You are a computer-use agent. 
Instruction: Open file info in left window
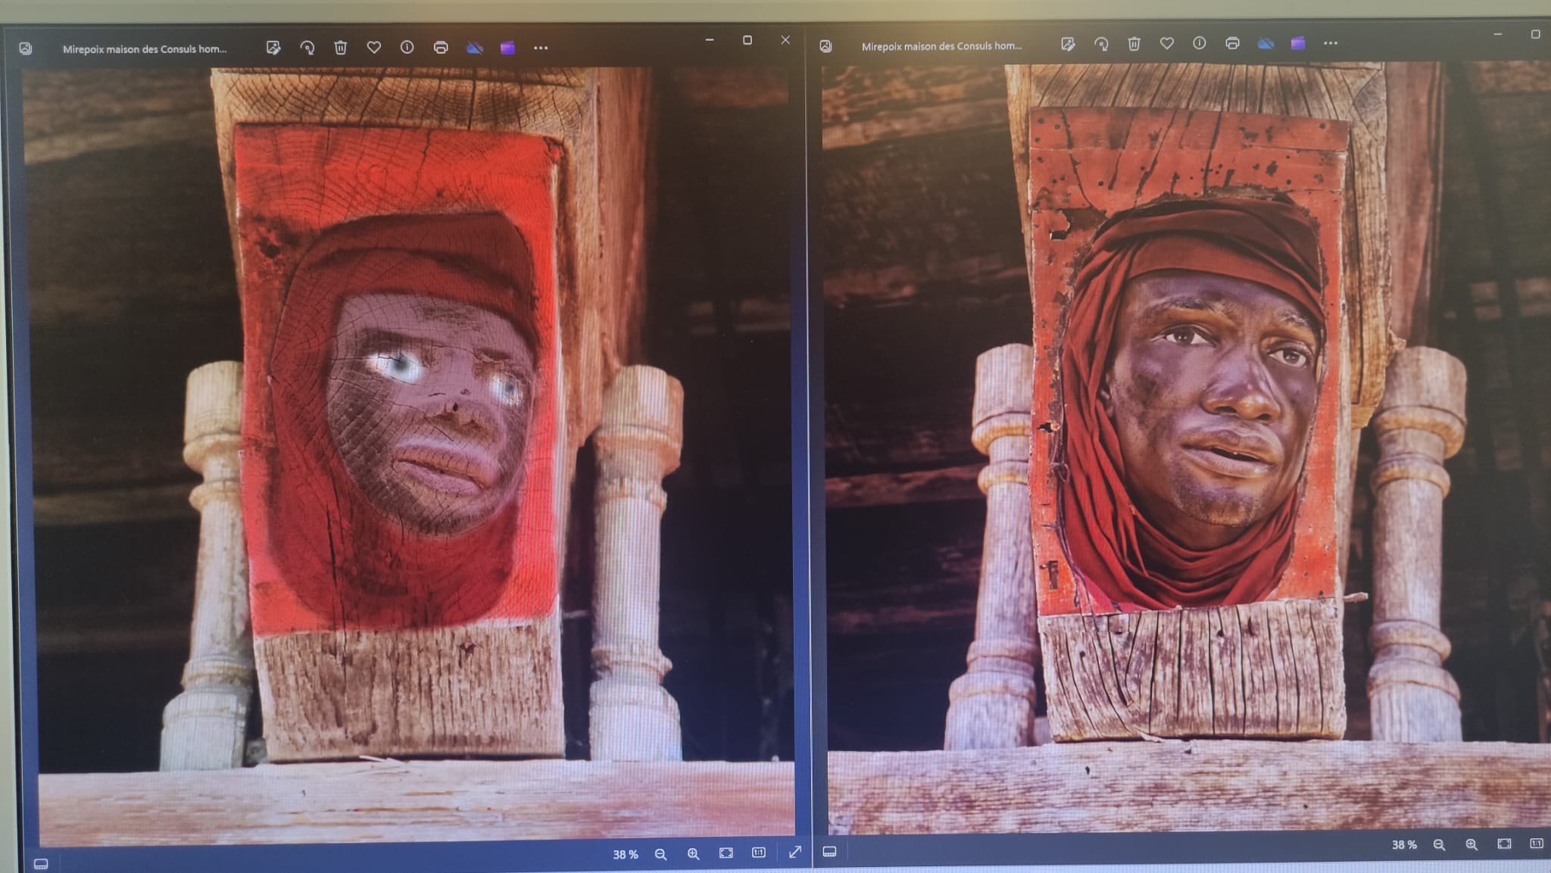coord(407,48)
